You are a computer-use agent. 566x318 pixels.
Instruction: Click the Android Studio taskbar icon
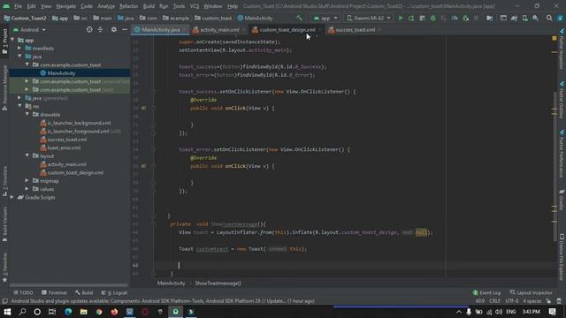point(176,312)
